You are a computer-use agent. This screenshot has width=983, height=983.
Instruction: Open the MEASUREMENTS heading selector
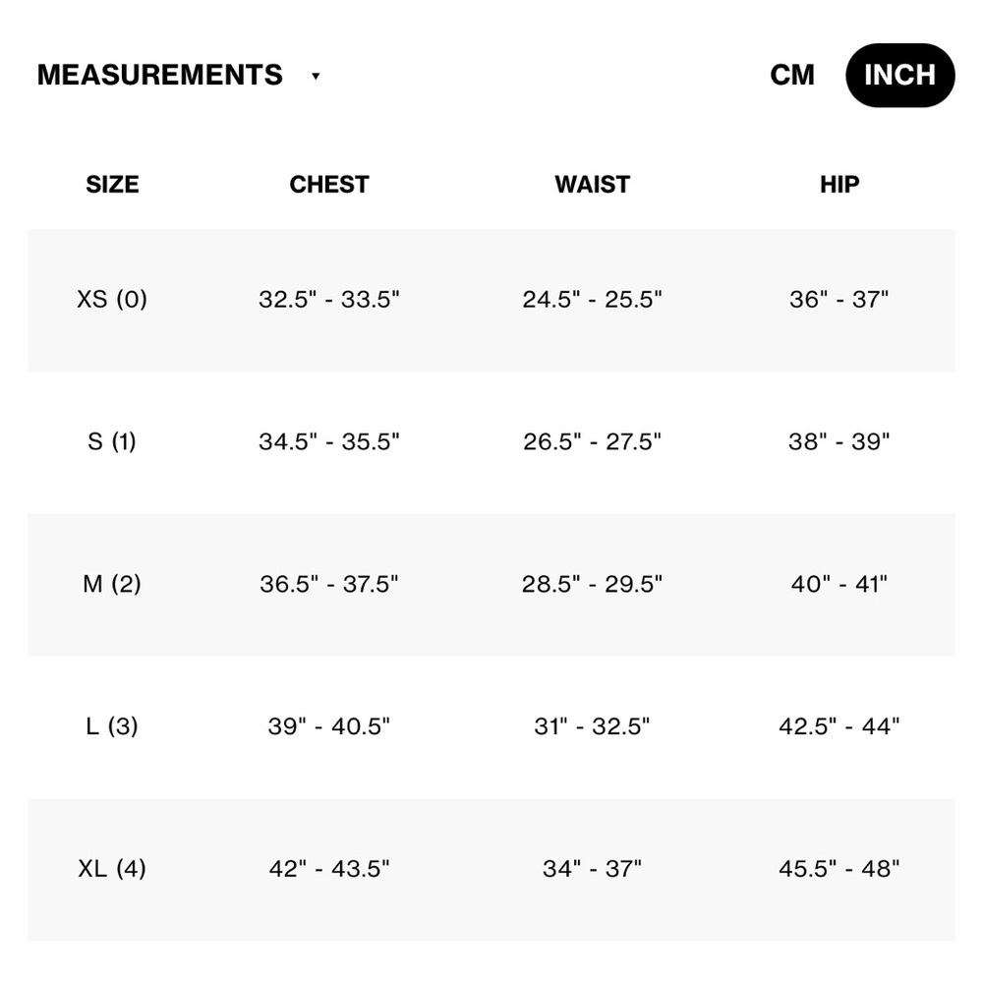[160, 75]
